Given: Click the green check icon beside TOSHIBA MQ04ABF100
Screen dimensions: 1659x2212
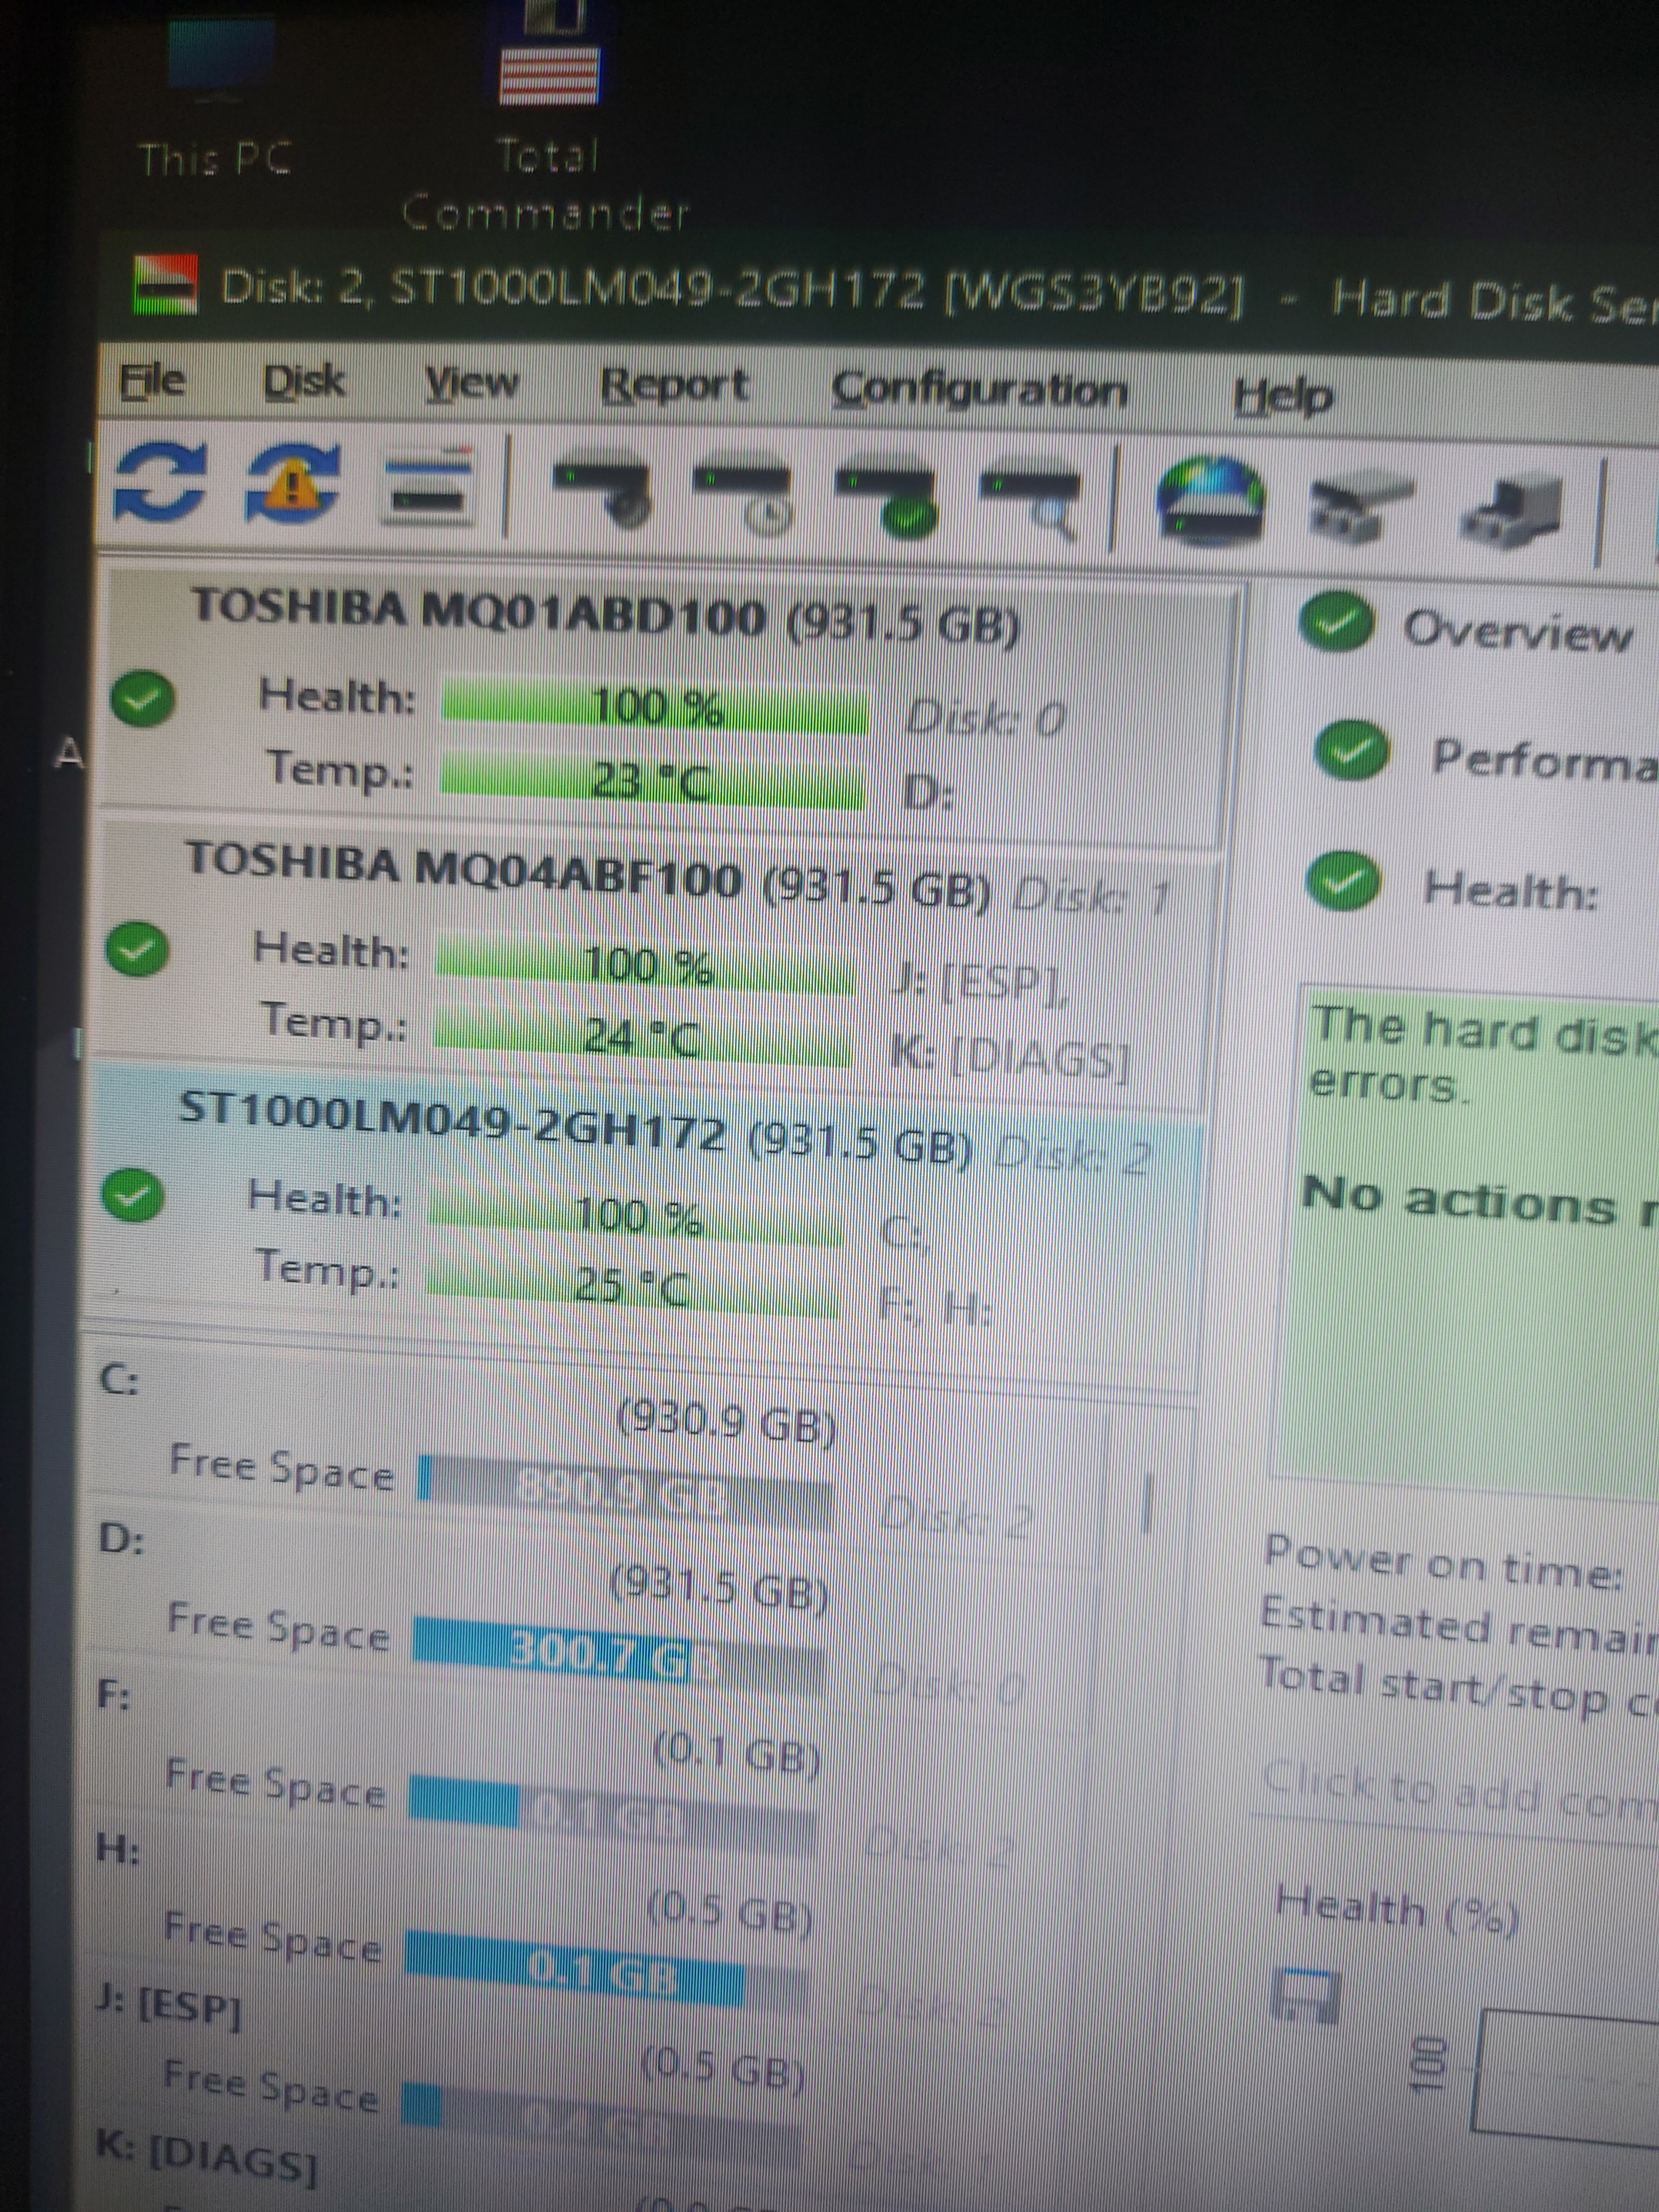Looking at the screenshot, I should 137,948.
